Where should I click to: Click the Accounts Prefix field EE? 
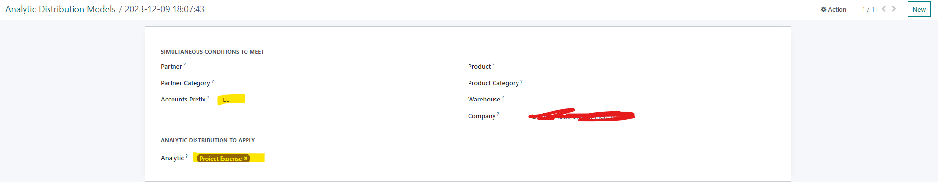pyautogui.click(x=231, y=100)
